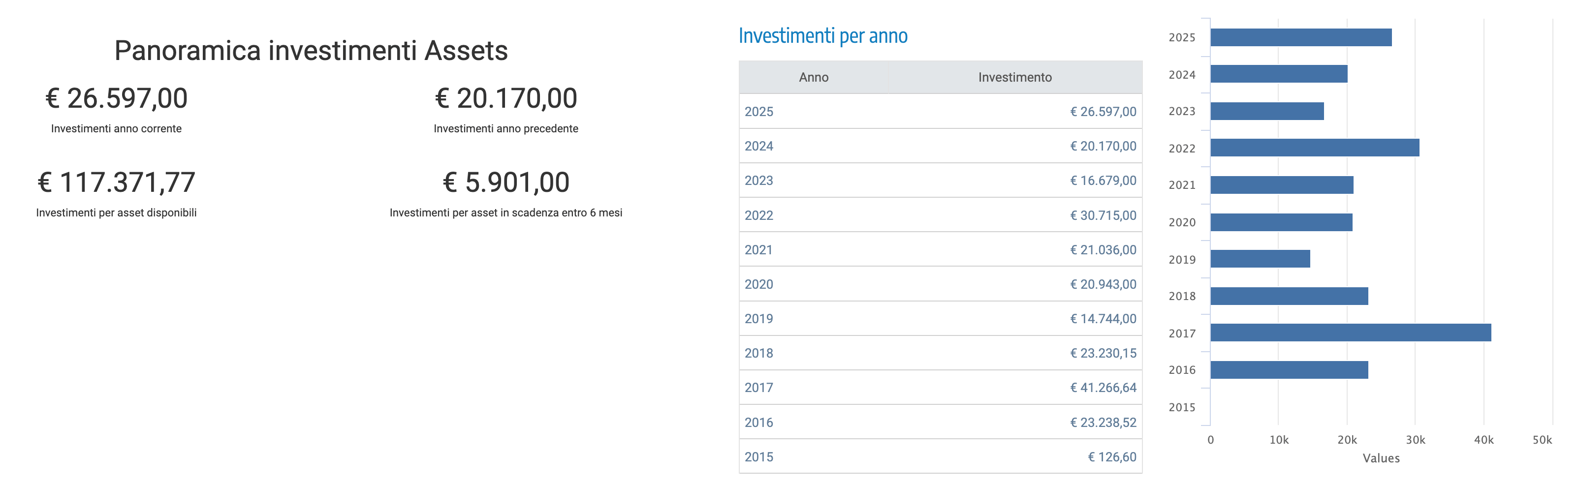Click the € 26.597,00 current year total

tap(116, 98)
